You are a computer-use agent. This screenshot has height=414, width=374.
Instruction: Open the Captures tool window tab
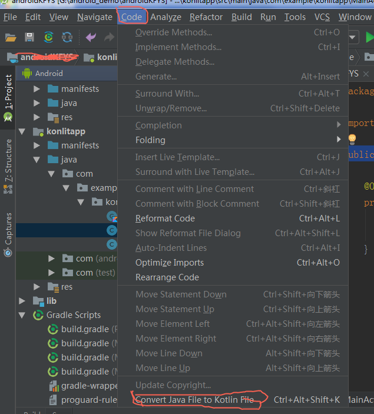coord(8,234)
